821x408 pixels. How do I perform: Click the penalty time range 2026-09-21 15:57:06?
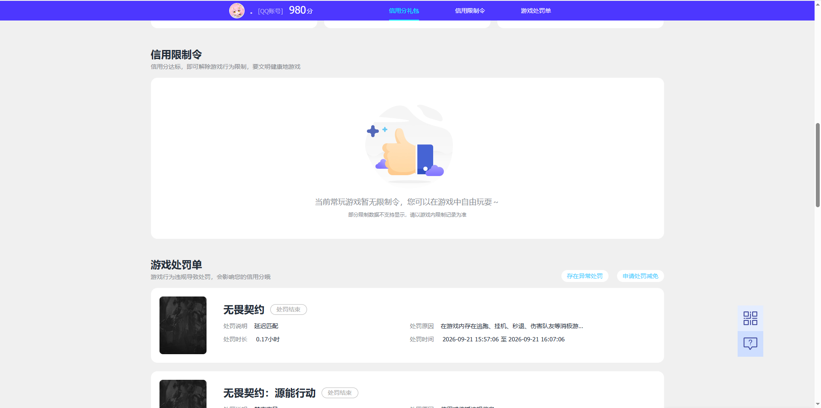coord(503,339)
